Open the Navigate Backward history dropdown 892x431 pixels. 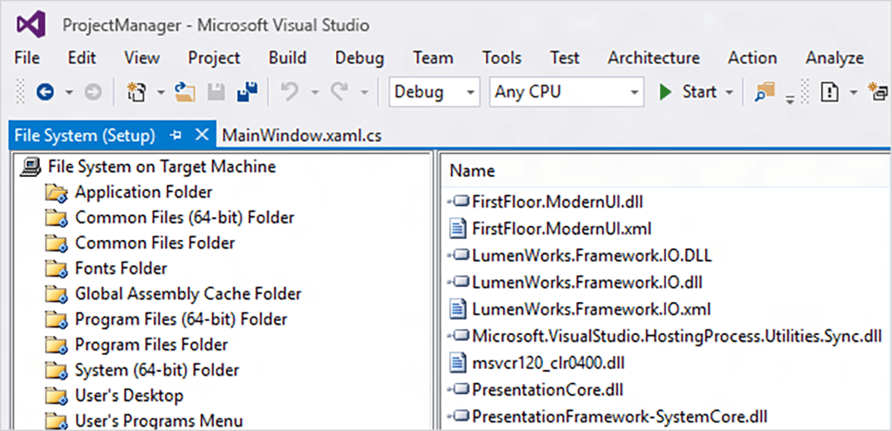pyautogui.click(x=70, y=92)
